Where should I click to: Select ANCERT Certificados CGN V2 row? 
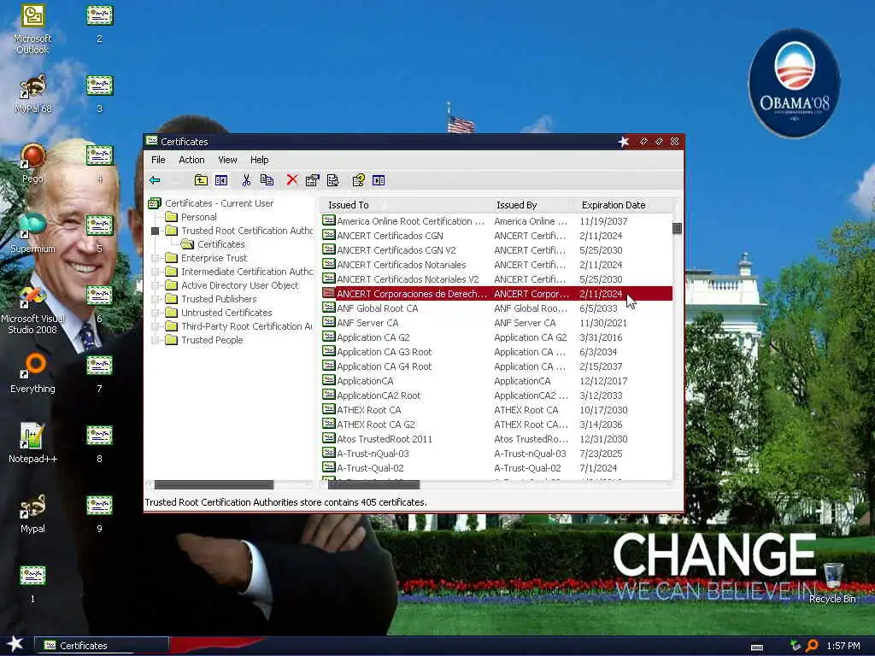(496, 250)
